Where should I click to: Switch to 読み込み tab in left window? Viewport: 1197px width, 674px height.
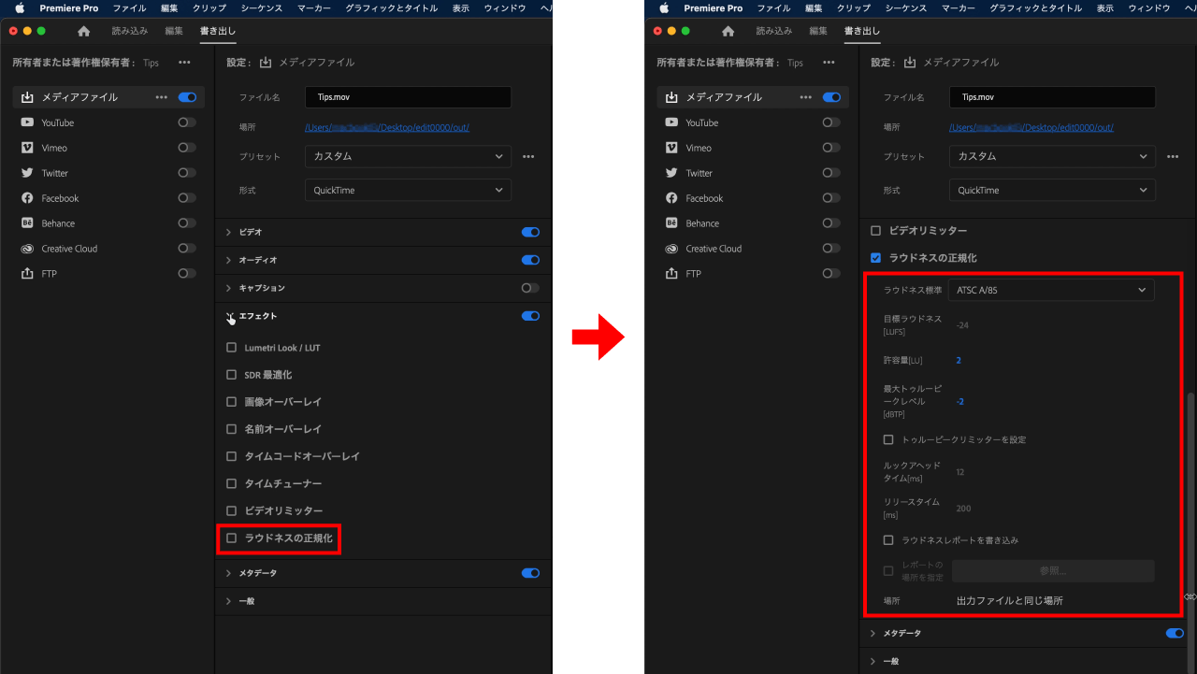click(129, 31)
